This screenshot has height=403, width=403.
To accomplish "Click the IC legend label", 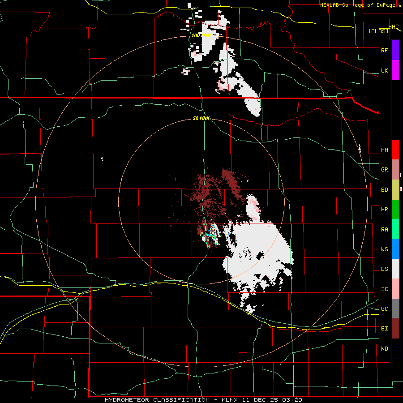I will (384, 289).
